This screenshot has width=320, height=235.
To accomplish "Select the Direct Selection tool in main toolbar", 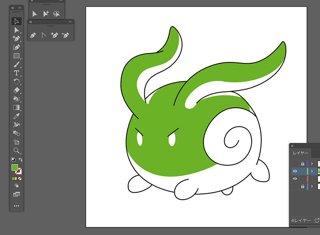I will pos(17,30).
